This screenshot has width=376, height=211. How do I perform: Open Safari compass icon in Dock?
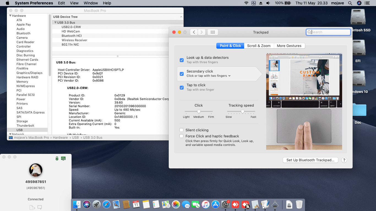[x=107, y=204]
